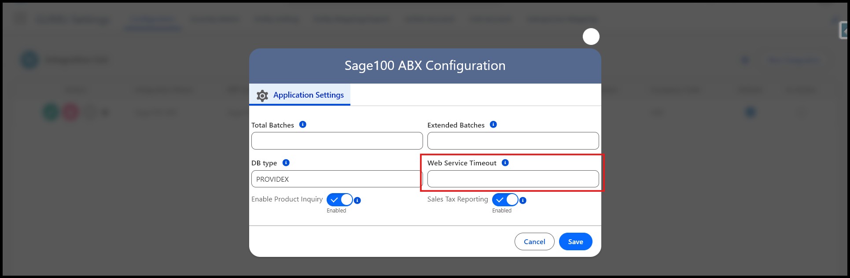This screenshot has height=278, width=850.
Task: Click the Sales Tax Reporting info icon
Action: pos(523,201)
